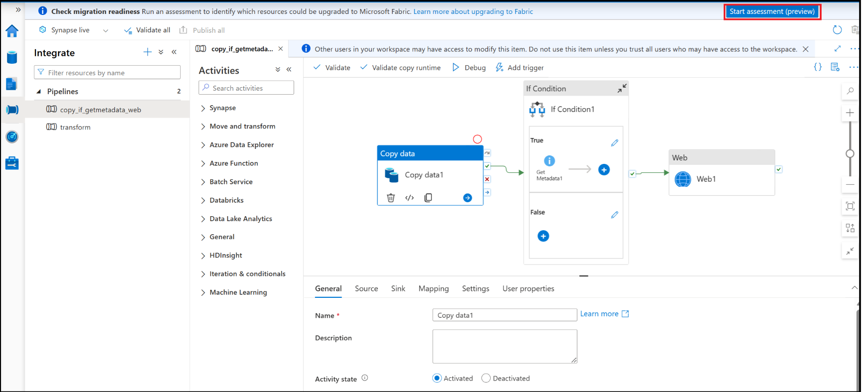Add activity in False branch
862x392 pixels.
(x=543, y=236)
